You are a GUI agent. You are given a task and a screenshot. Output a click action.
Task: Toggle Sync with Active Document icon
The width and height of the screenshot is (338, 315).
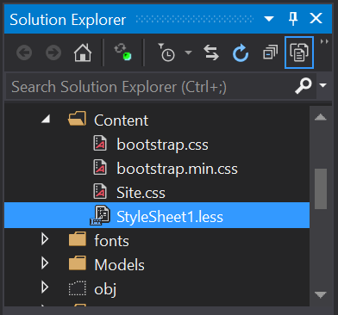click(211, 52)
